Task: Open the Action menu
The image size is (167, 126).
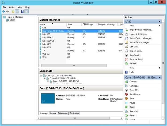Action: click(12, 7)
